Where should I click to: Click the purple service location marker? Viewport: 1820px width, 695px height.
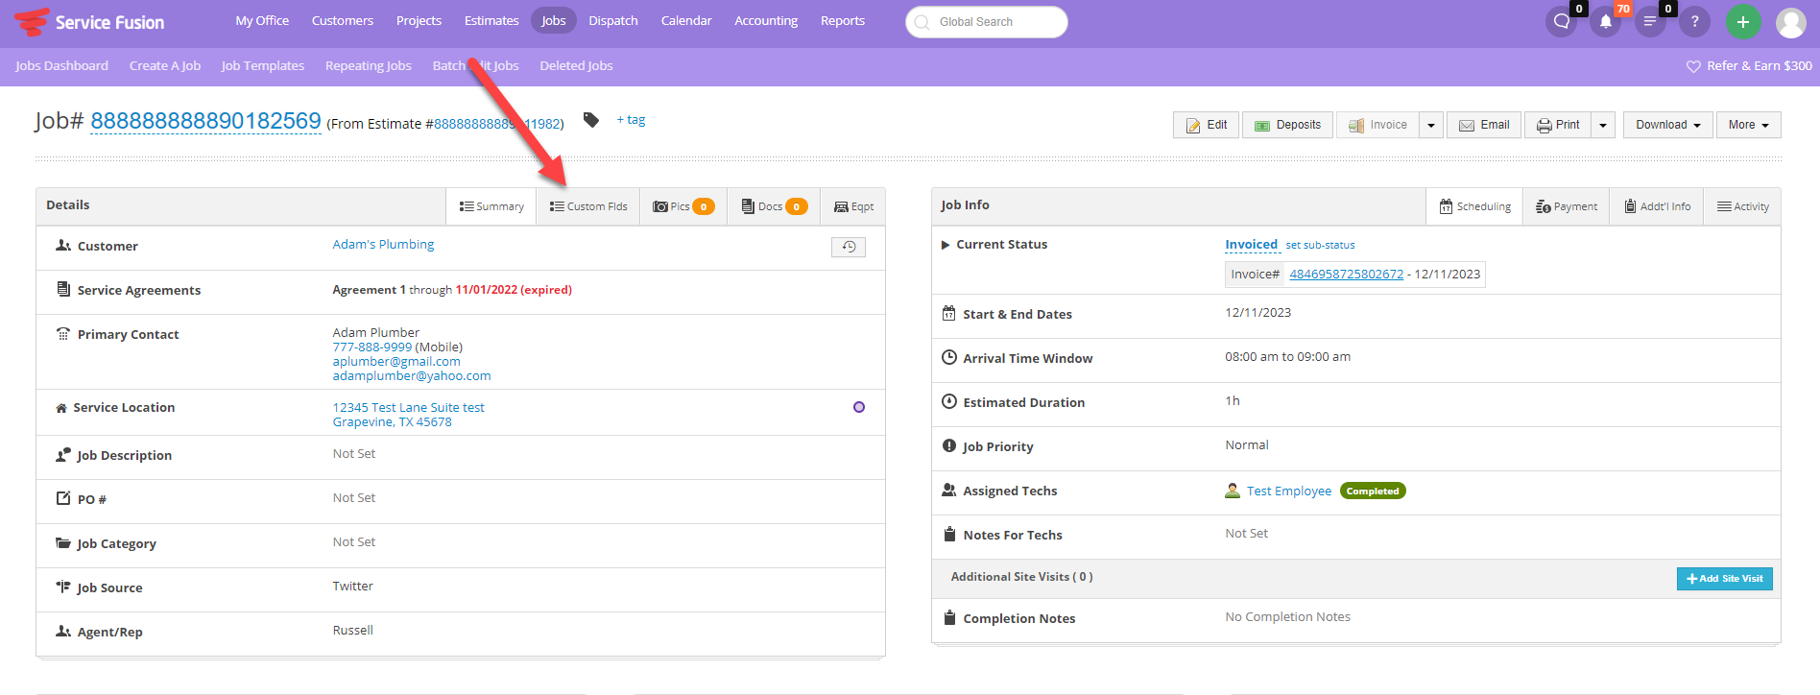859,407
